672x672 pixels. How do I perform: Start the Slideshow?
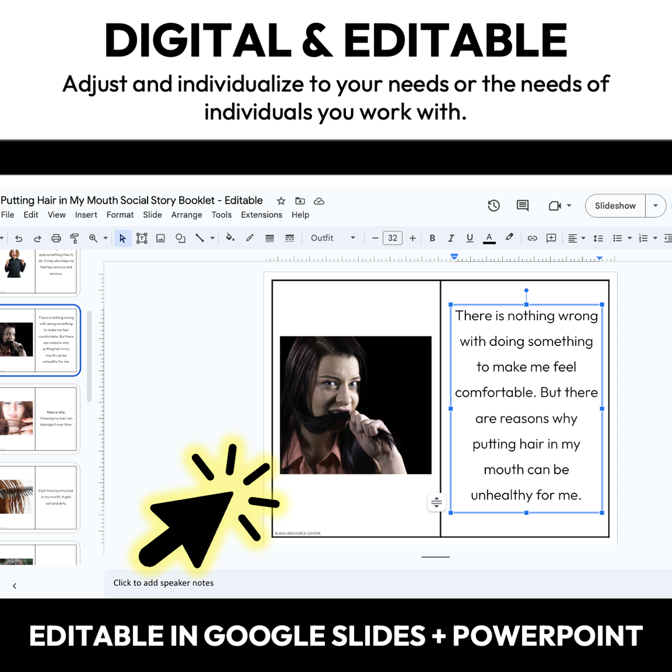pos(615,205)
